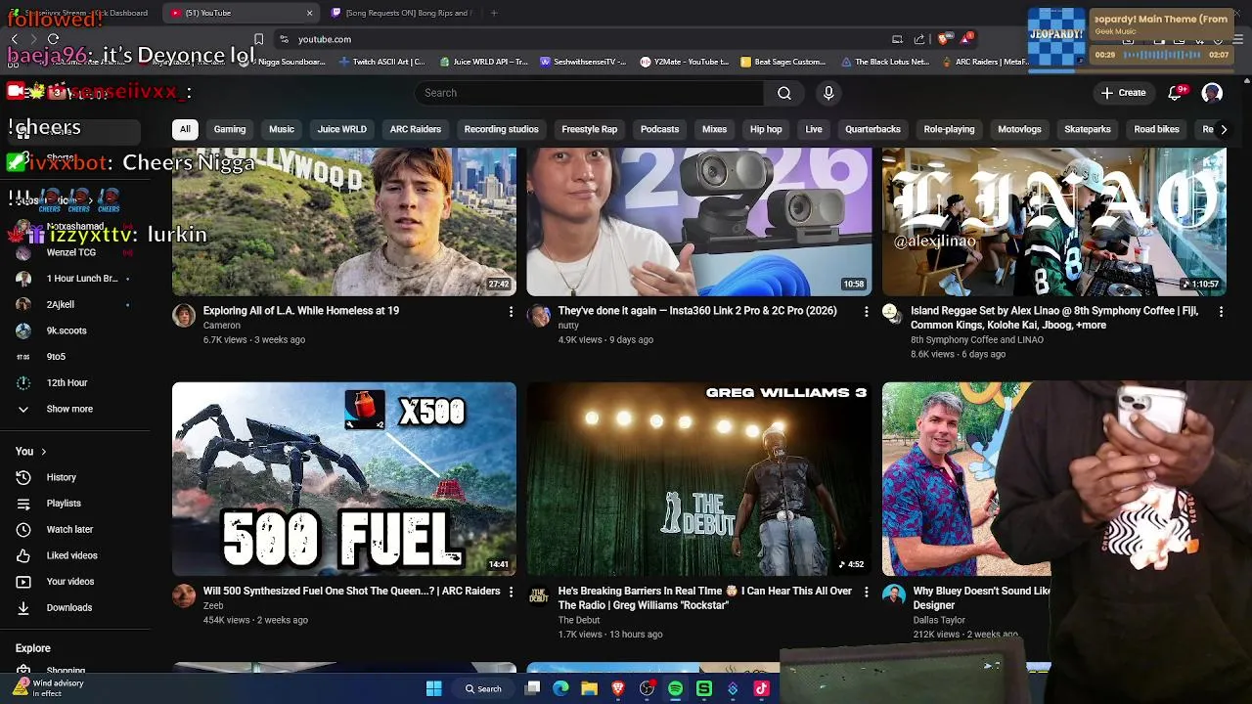Screen dimensions: 1252x704
Task: Visit the Zeeb channel link
Action: 213,606
